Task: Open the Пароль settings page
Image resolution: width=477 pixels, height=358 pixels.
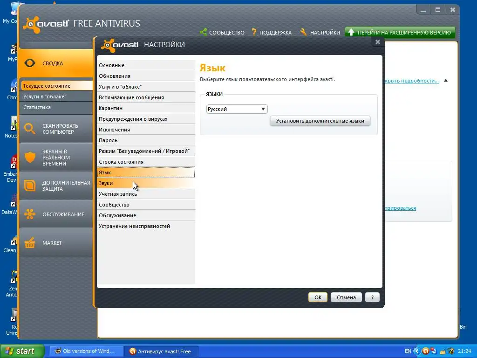Action: click(x=146, y=140)
